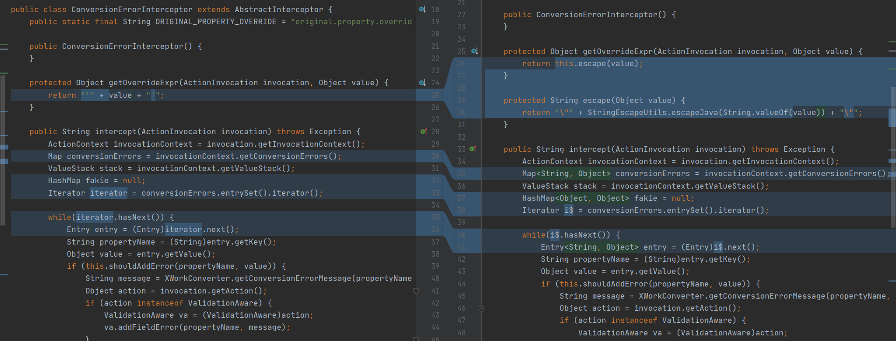Click the overridden-method gutter icon at right line 25

475,51
